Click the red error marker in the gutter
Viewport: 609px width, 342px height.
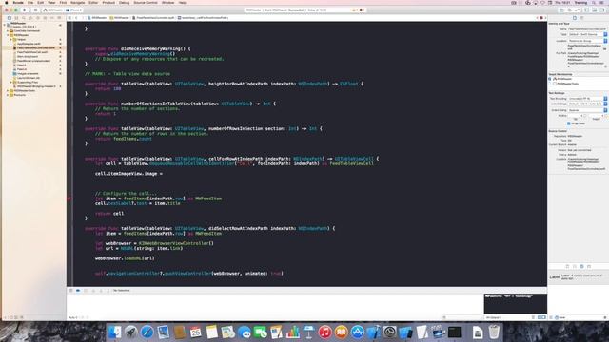[x=69, y=199]
